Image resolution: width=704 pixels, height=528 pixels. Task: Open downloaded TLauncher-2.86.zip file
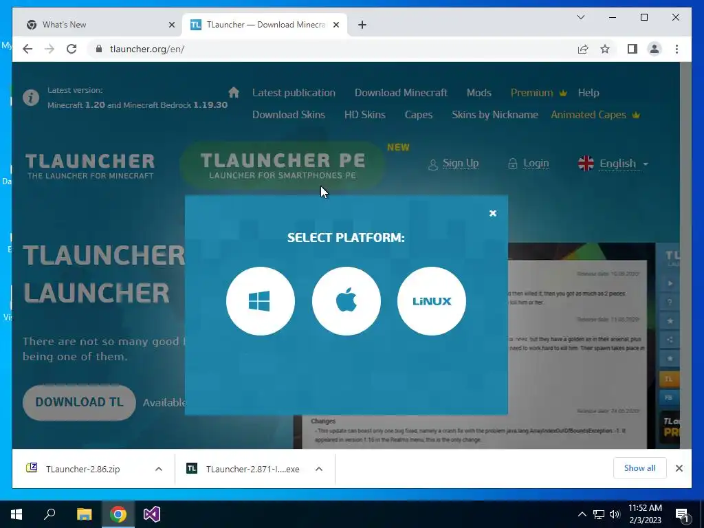point(83,469)
